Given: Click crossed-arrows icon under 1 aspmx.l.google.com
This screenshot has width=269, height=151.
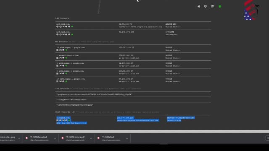Looking at the screenshot, I should (61, 58).
